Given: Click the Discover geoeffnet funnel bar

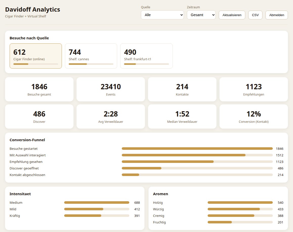Looking at the screenshot, I should click(x=197, y=168).
